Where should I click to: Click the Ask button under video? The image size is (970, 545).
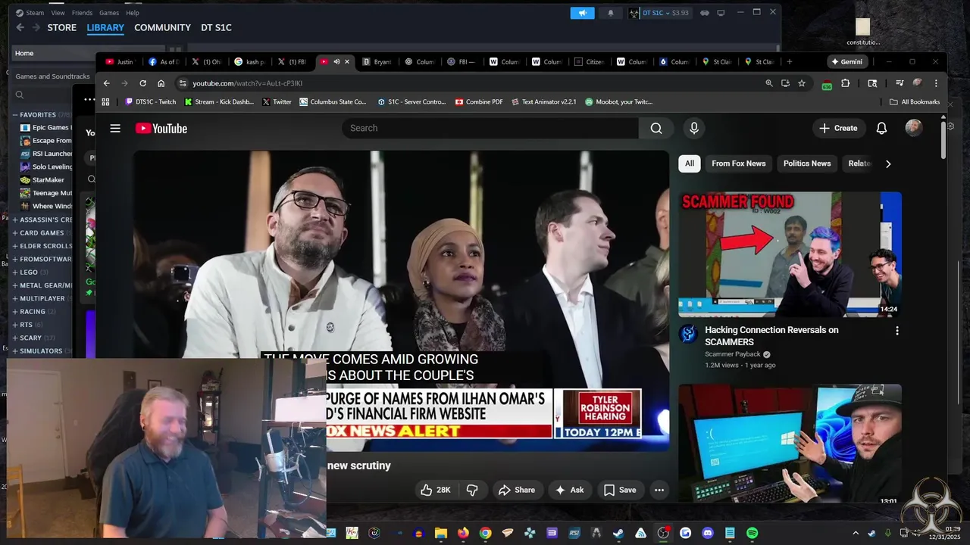coord(569,490)
